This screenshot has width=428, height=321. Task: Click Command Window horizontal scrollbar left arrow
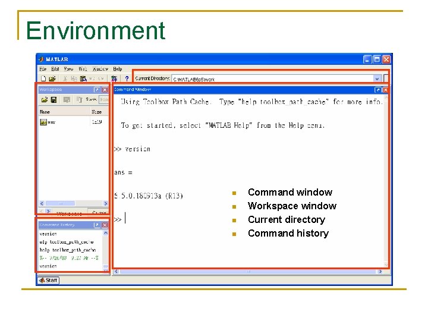(117, 271)
